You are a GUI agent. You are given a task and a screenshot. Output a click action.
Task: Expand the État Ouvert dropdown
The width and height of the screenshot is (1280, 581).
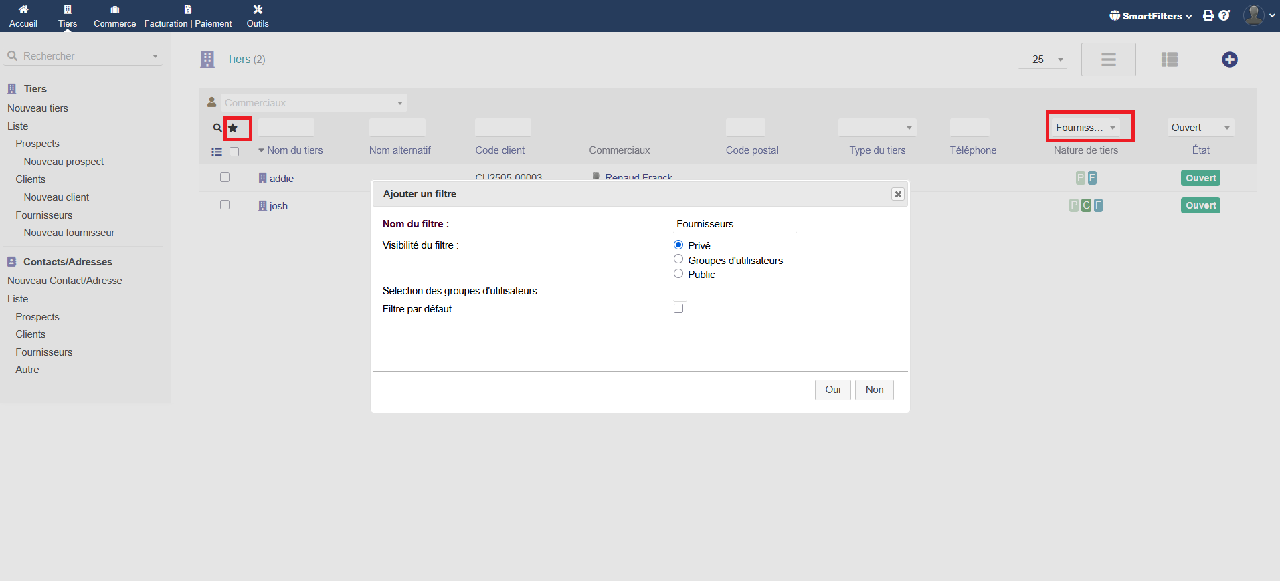pos(1200,128)
